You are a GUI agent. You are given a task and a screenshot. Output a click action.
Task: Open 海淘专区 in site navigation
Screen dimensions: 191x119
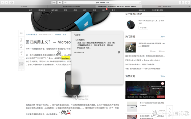tap(54, 10)
